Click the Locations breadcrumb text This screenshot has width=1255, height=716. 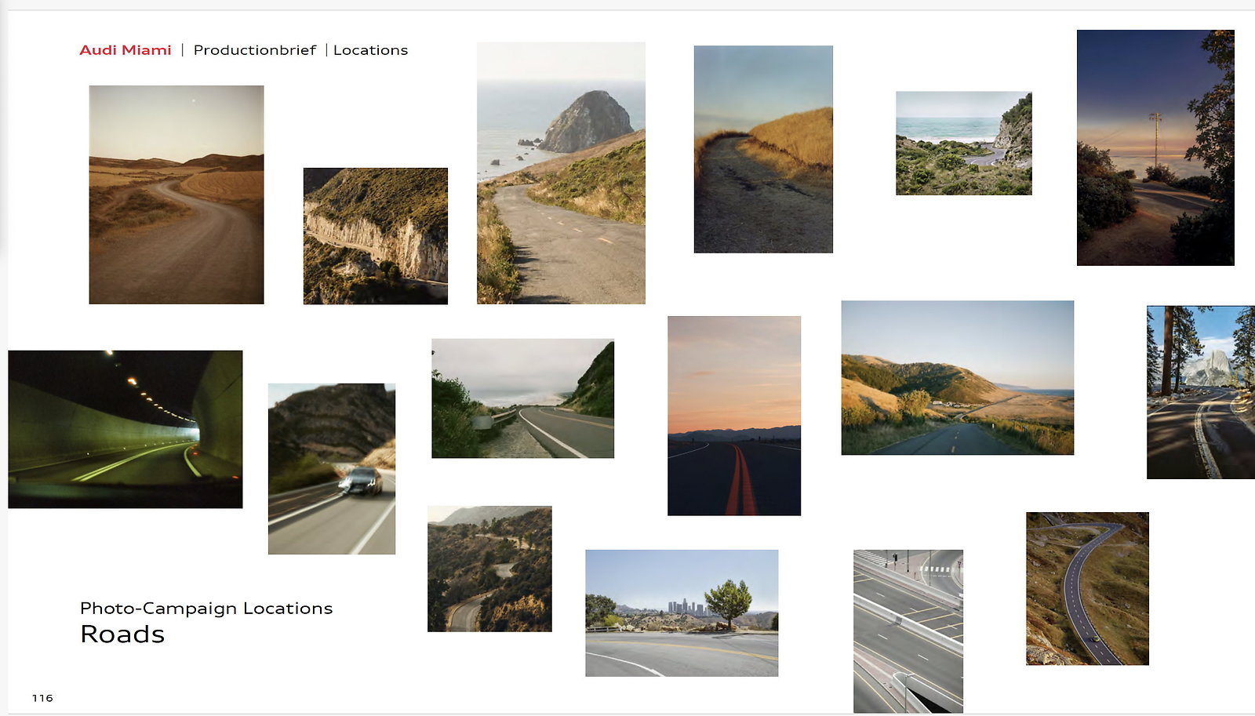[x=370, y=50]
